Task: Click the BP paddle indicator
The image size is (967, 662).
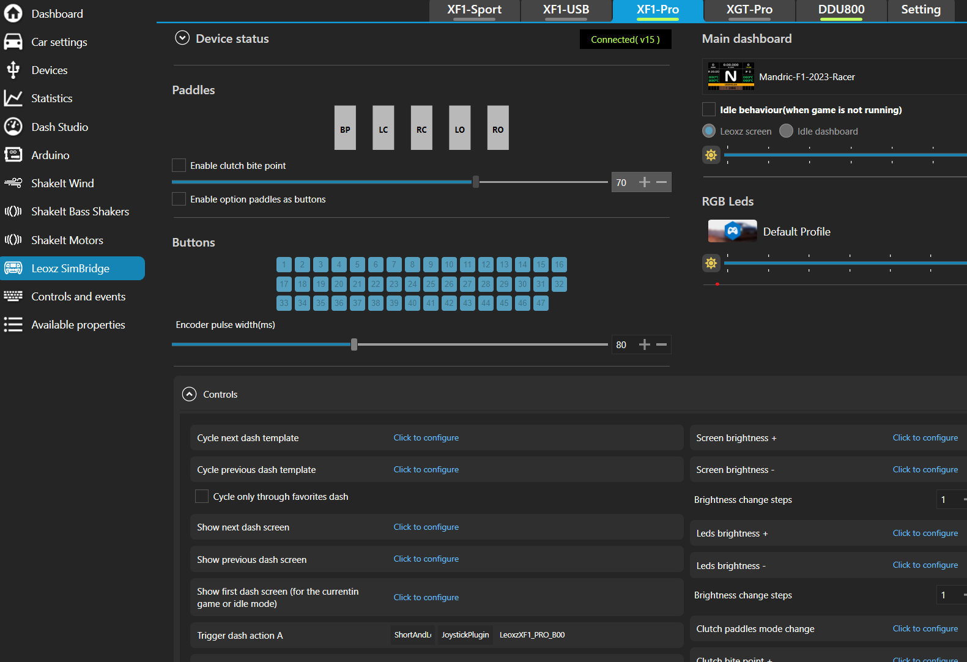Action: coord(345,128)
